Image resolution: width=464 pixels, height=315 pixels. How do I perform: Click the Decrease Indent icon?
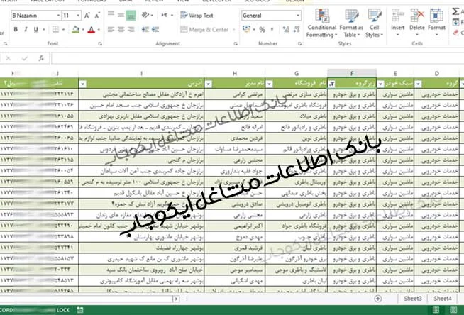point(145,29)
